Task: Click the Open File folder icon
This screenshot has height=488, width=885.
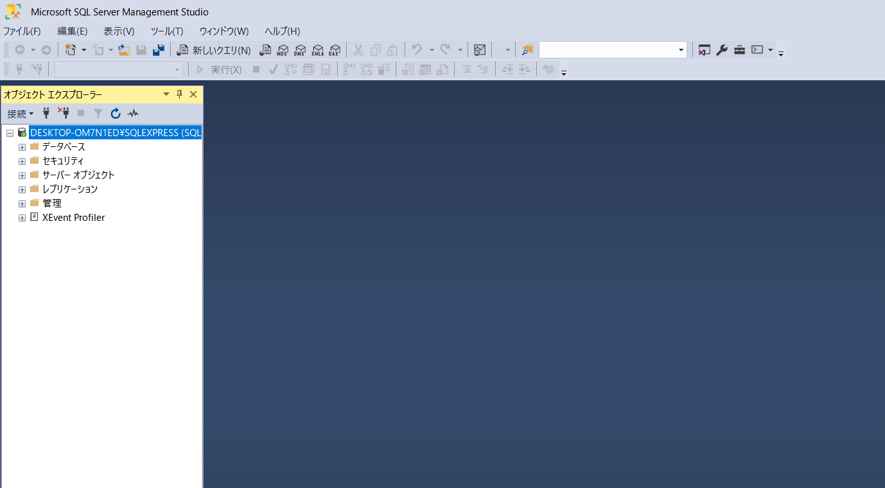Action: pos(124,50)
